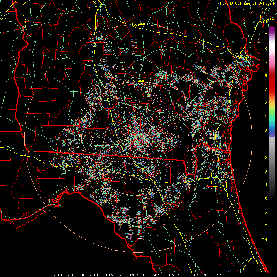Click the "7" tick on the color scale
The height and width of the screenshot is (277, 277).
point(266,34)
